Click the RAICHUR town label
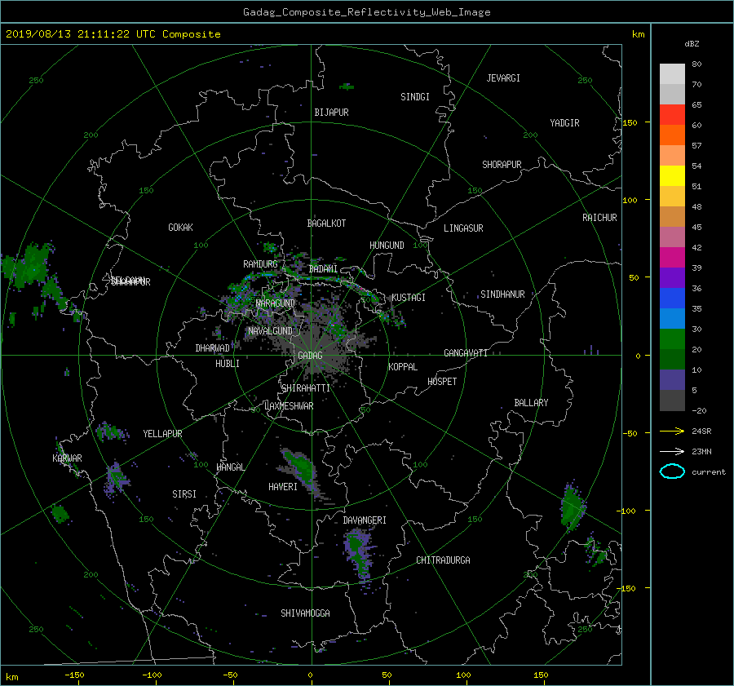Screen dimensions: 734x686 599,218
